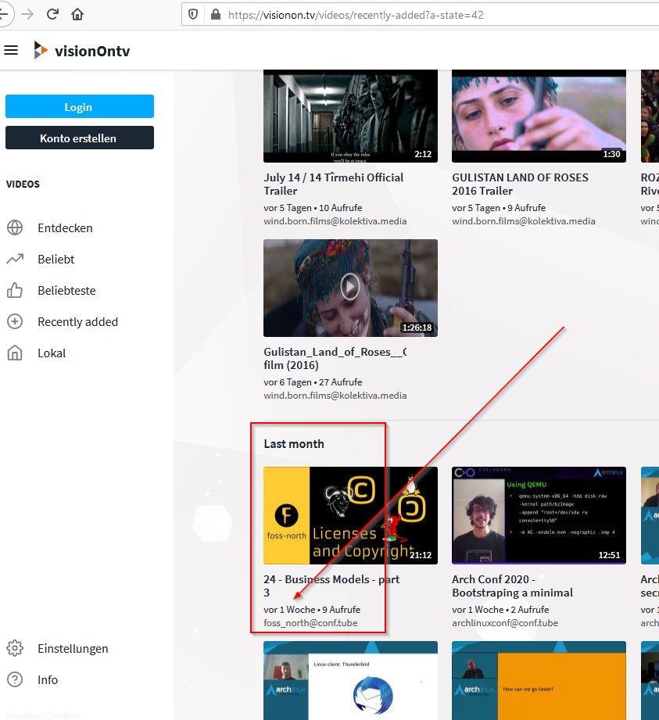Click the trending arrow icon beside Beliebt
659x720 pixels.
point(15,259)
